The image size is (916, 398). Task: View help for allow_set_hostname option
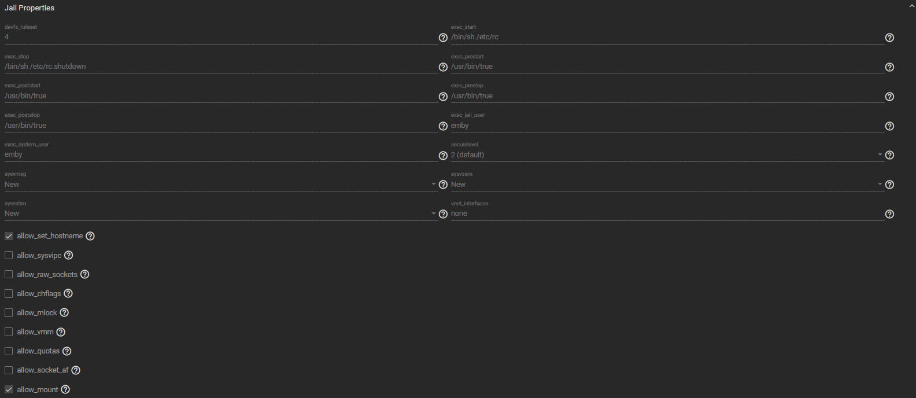coord(90,236)
